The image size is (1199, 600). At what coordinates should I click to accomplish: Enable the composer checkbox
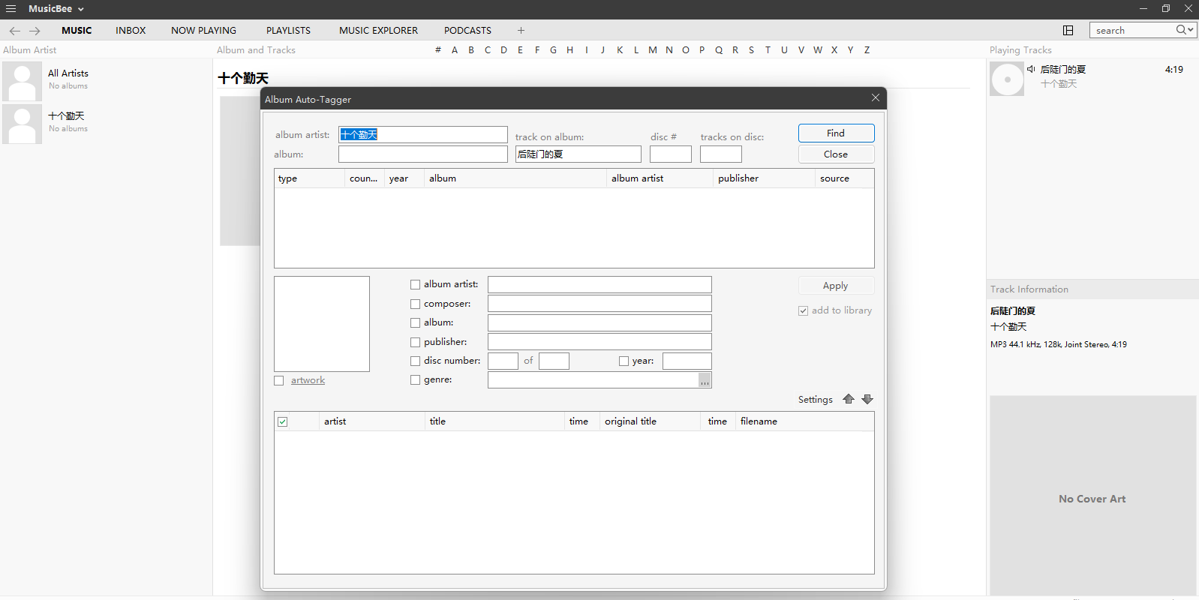point(416,304)
